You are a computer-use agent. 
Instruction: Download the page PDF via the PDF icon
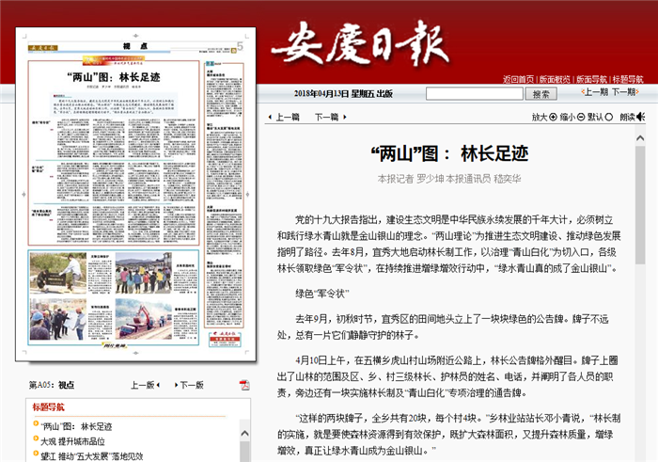click(244, 385)
